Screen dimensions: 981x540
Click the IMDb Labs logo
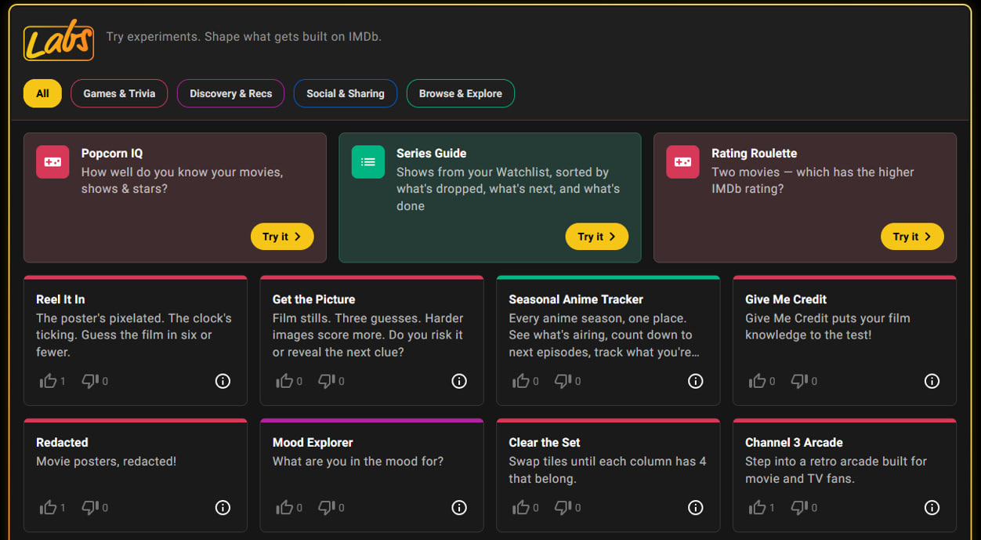point(59,42)
